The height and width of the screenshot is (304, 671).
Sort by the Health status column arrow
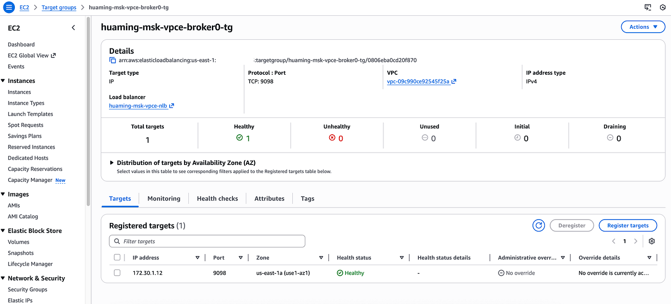402,258
